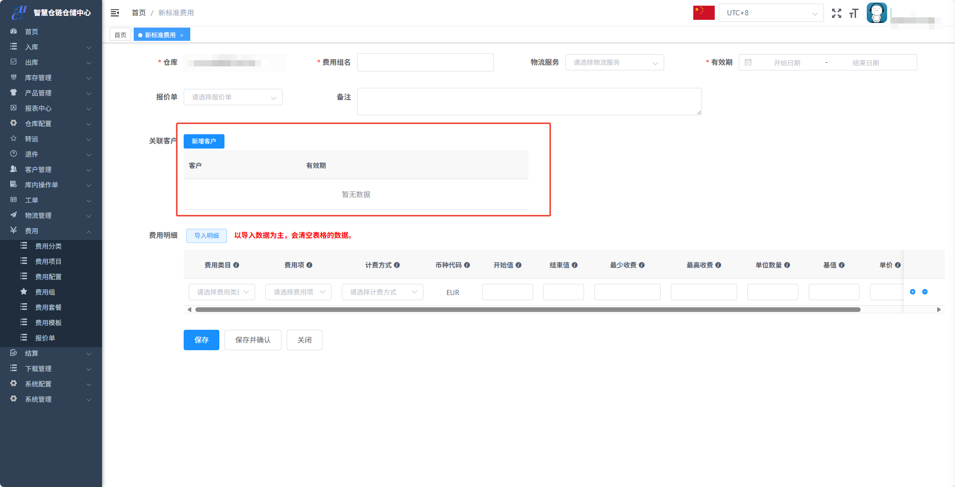Expand the 出库 sidebar menu
The height and width of the screenshot is (487, 955).
click(x=51, y=62)
